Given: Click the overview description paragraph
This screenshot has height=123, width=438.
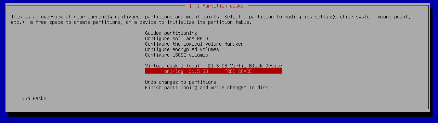Looking at the screenshot, I should 211,19.
